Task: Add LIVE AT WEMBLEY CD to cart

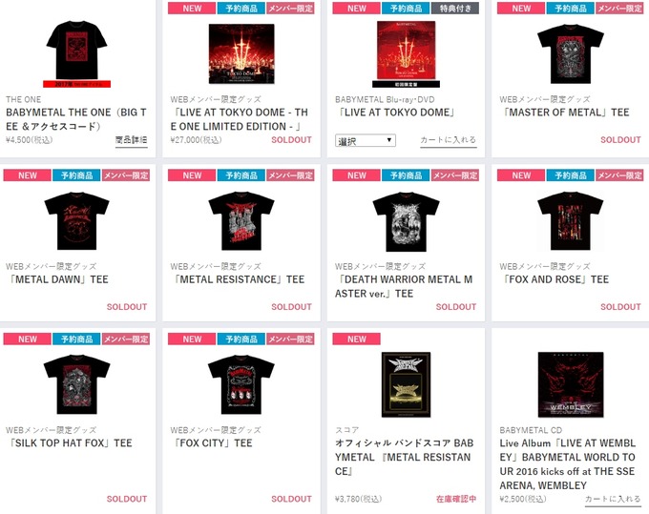Action: (x=613, y=499)
